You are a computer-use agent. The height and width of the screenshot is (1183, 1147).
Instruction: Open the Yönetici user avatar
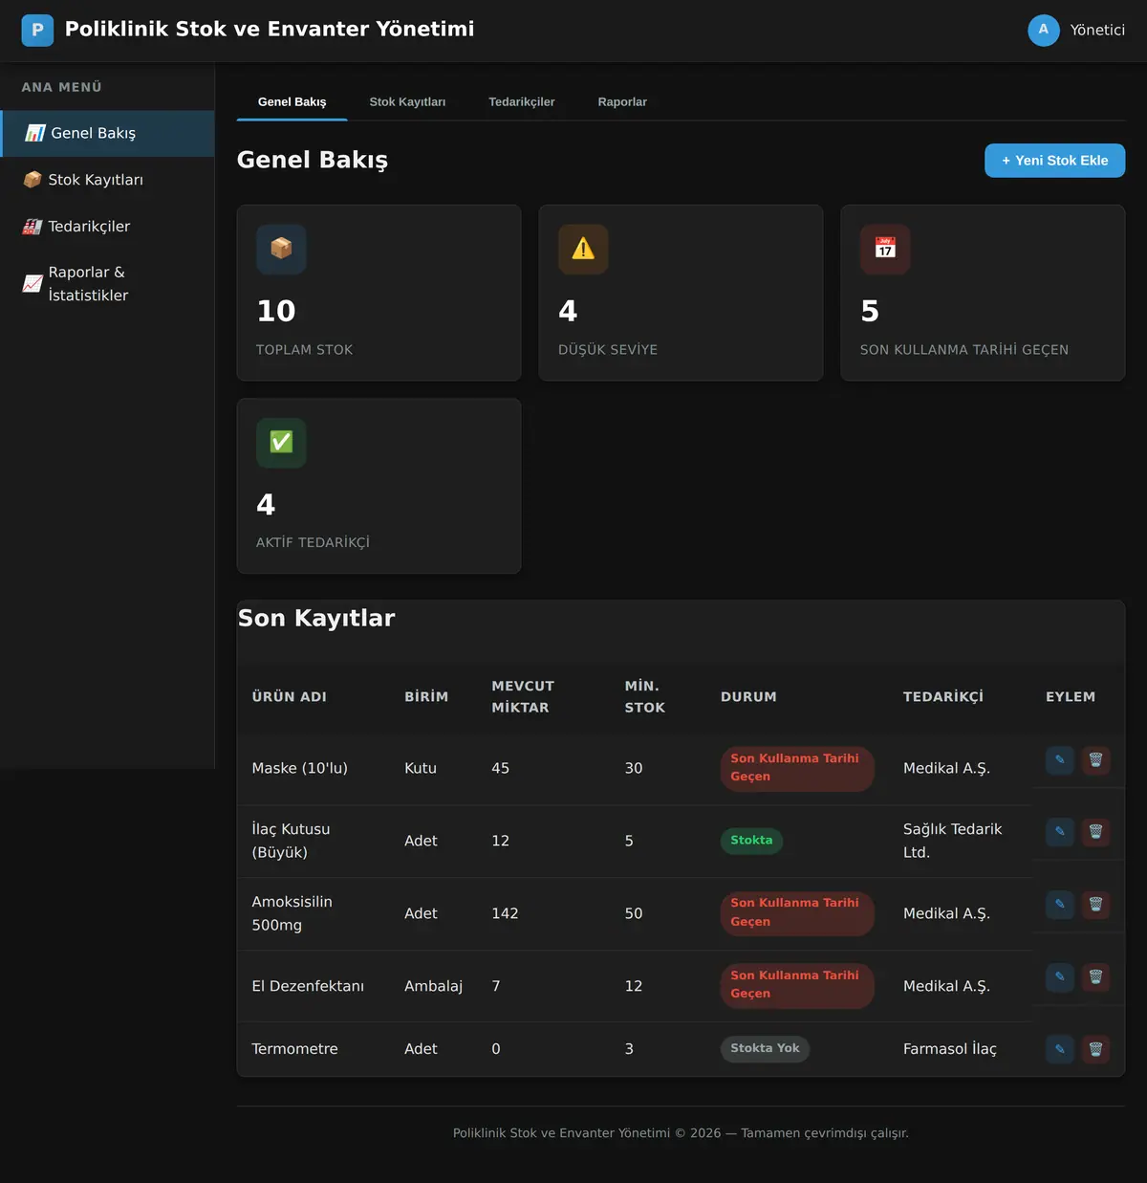tap(1043, 30)
